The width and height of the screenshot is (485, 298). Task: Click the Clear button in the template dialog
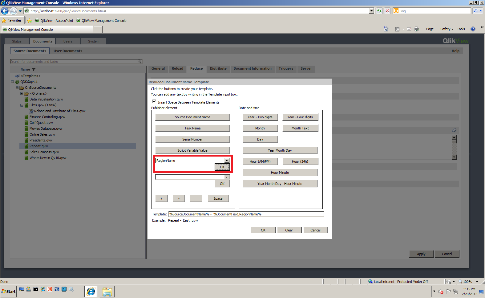pos(289,230)
